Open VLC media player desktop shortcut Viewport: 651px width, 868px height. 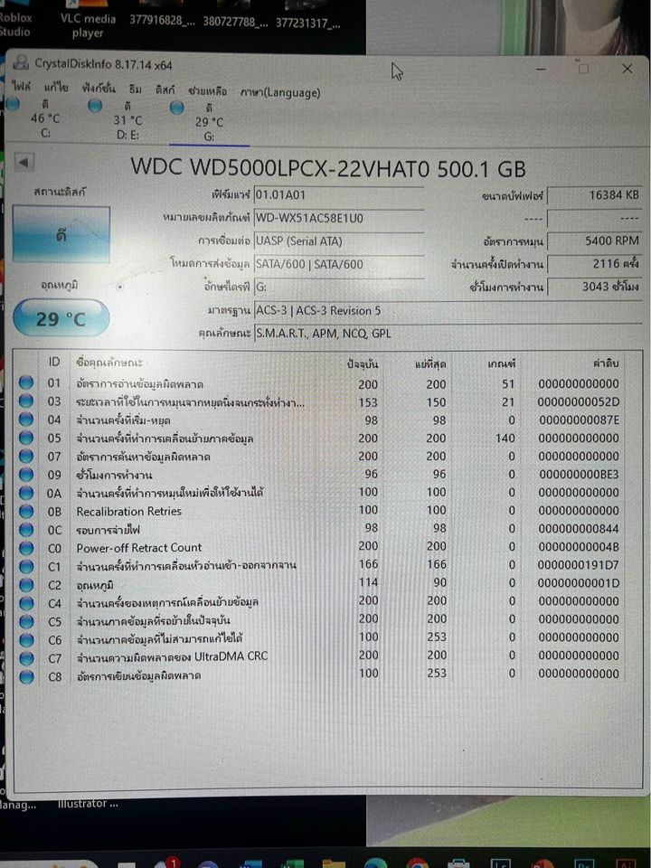click(88, 25)
